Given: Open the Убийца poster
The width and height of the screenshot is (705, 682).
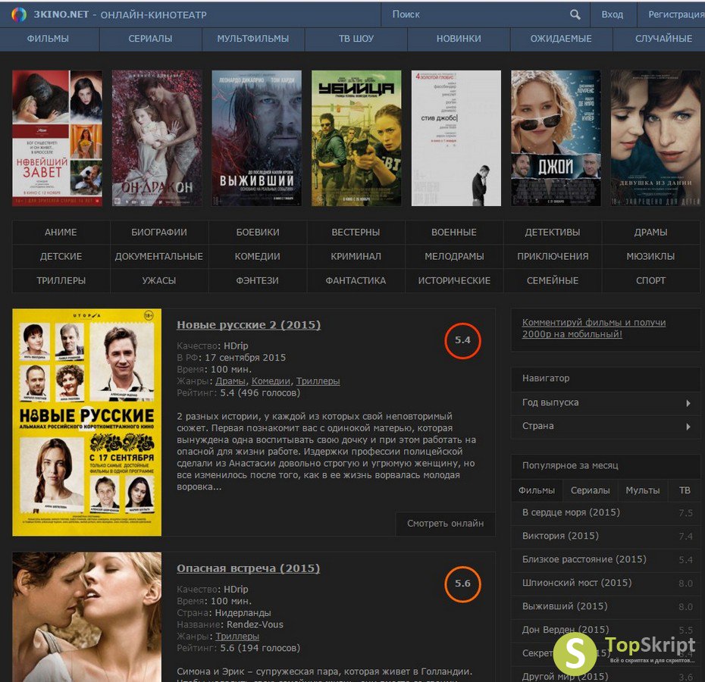Looking at the screenshot, I should (x=356, y=138).
